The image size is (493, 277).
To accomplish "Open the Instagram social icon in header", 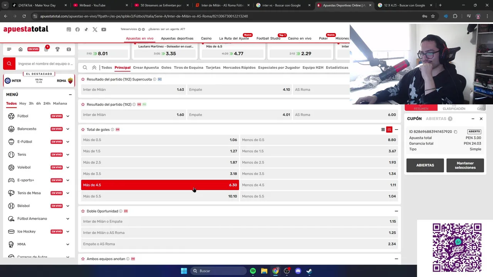I will coord(69,30).
